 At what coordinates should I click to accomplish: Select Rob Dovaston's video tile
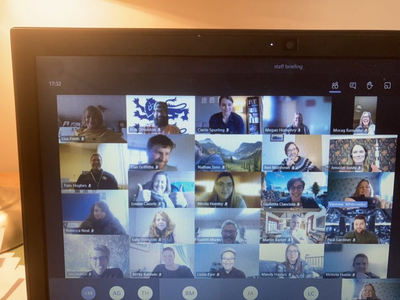[161, 115]
